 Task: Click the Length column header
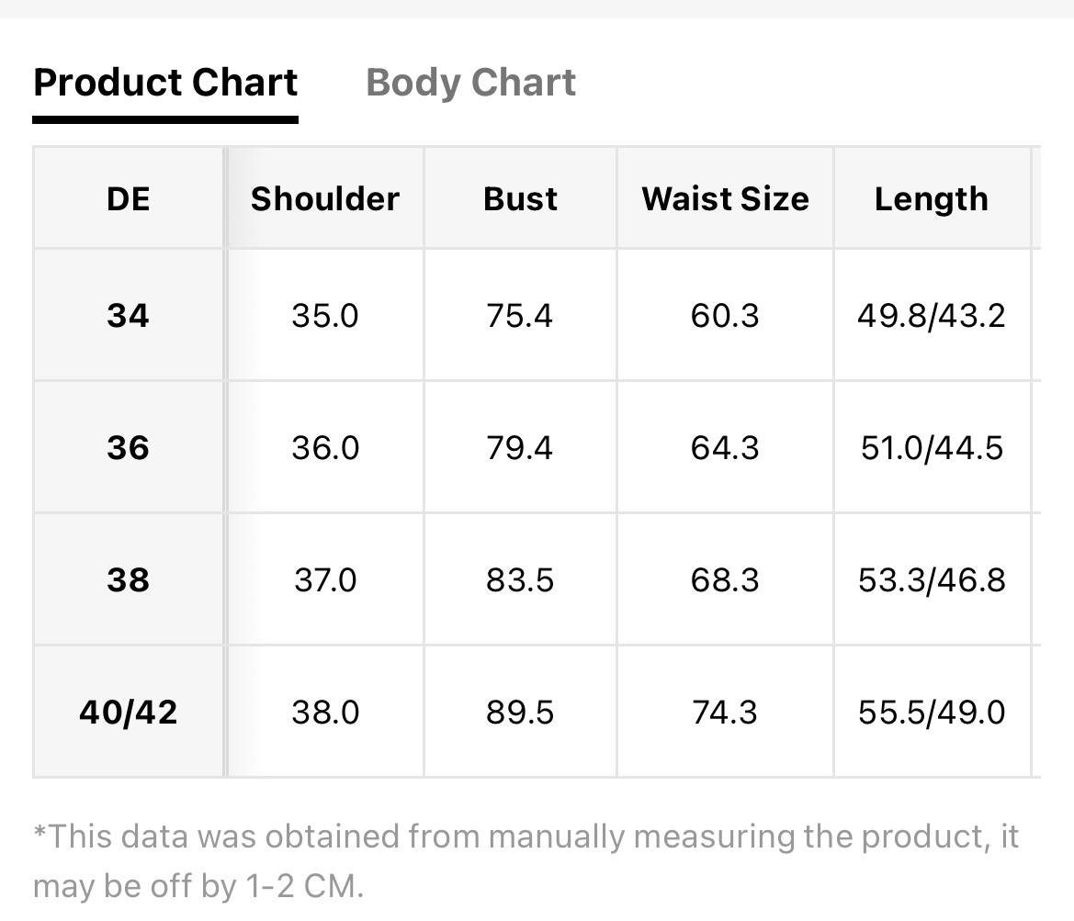click(932, 198)
